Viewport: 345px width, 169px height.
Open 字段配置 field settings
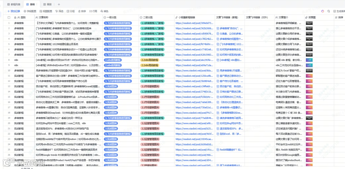point(30,11)
